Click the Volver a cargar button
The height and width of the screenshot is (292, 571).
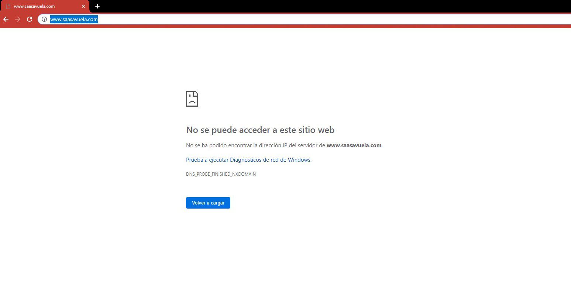tap(208, 203)
